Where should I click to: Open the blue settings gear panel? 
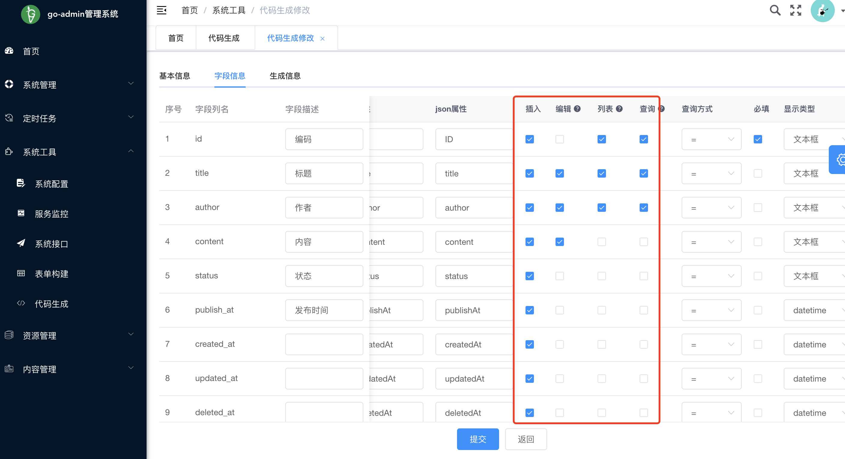(x=838, y=160)
